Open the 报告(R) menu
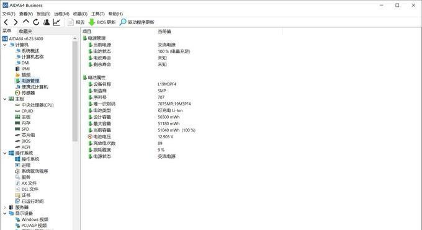This screenshot has height=230, width=422. [43, 14]
